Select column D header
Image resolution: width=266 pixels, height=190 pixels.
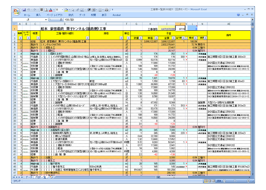pyautogui.click(x=65, y=24)
